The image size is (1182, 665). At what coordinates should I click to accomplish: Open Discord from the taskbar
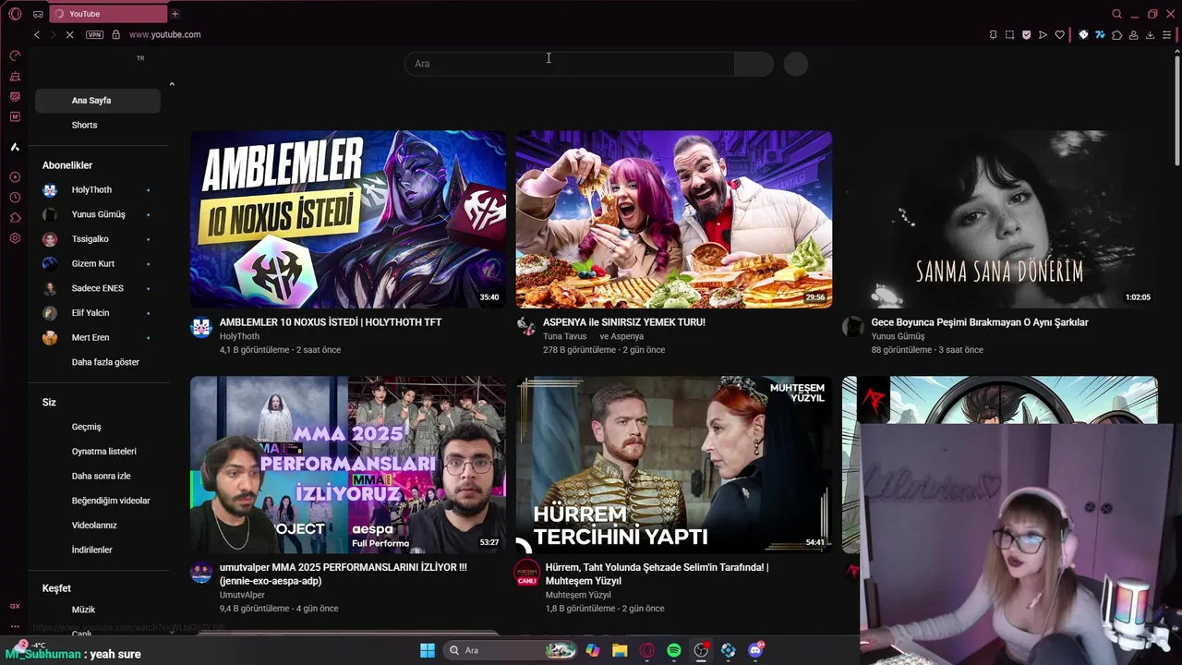click(755, 650)
